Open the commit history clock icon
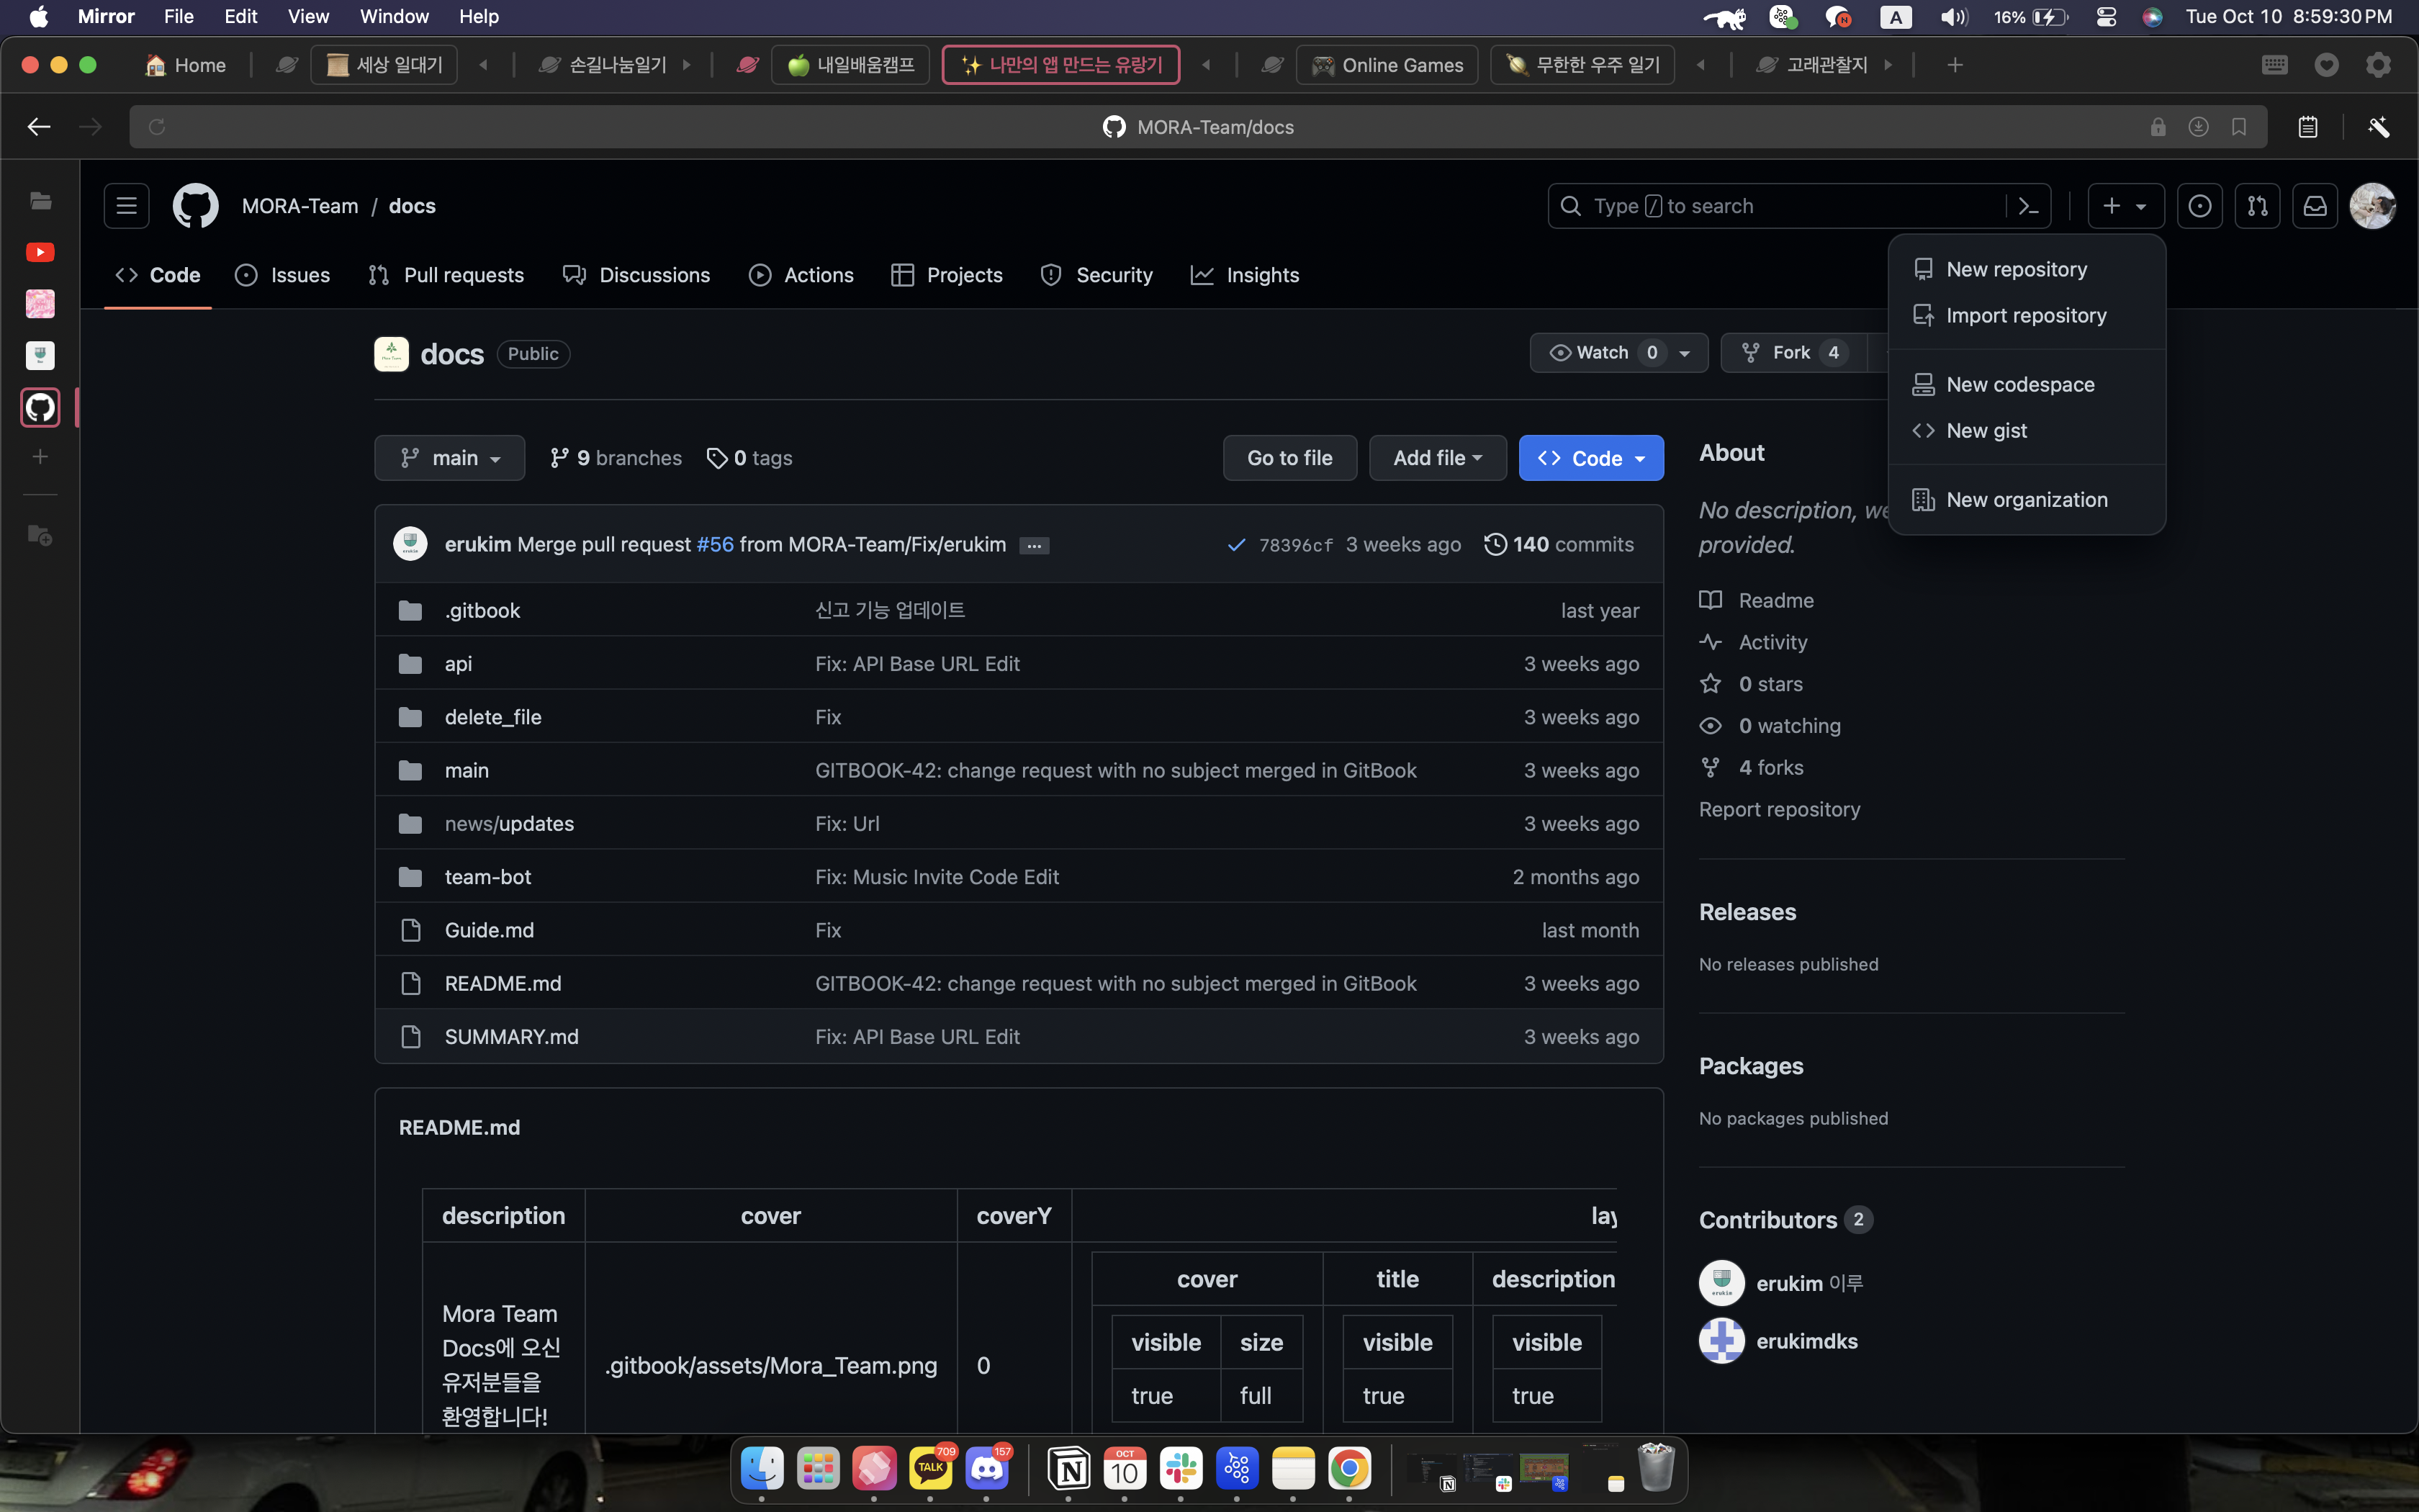2419x1512 pixels. tap(1495, 544)
